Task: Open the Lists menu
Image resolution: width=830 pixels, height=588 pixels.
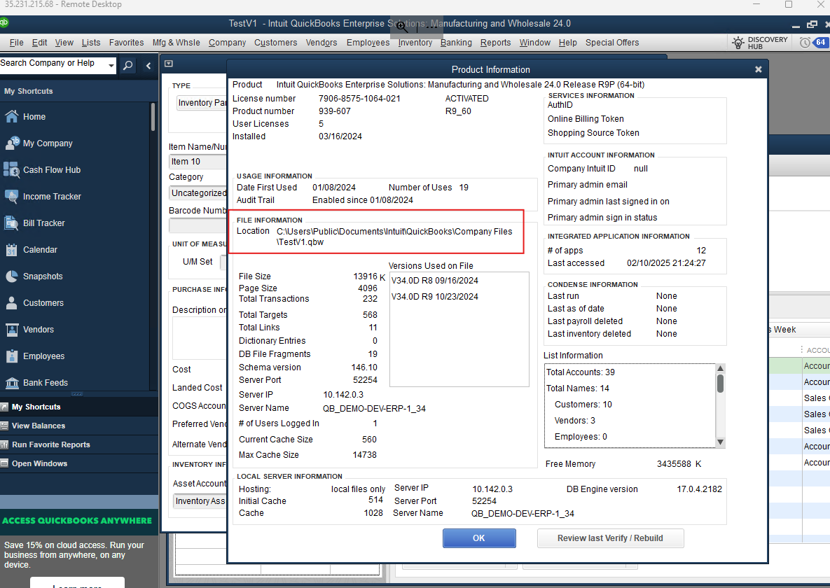Action: click(x=90, y=42)
